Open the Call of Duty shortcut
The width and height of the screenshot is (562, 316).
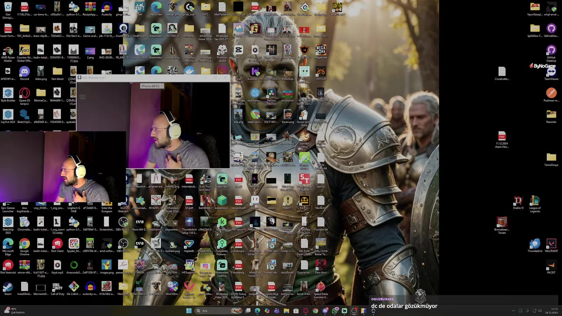tap(58, 288)
